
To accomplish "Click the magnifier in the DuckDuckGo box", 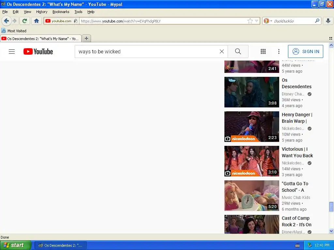I will [317, 21].
